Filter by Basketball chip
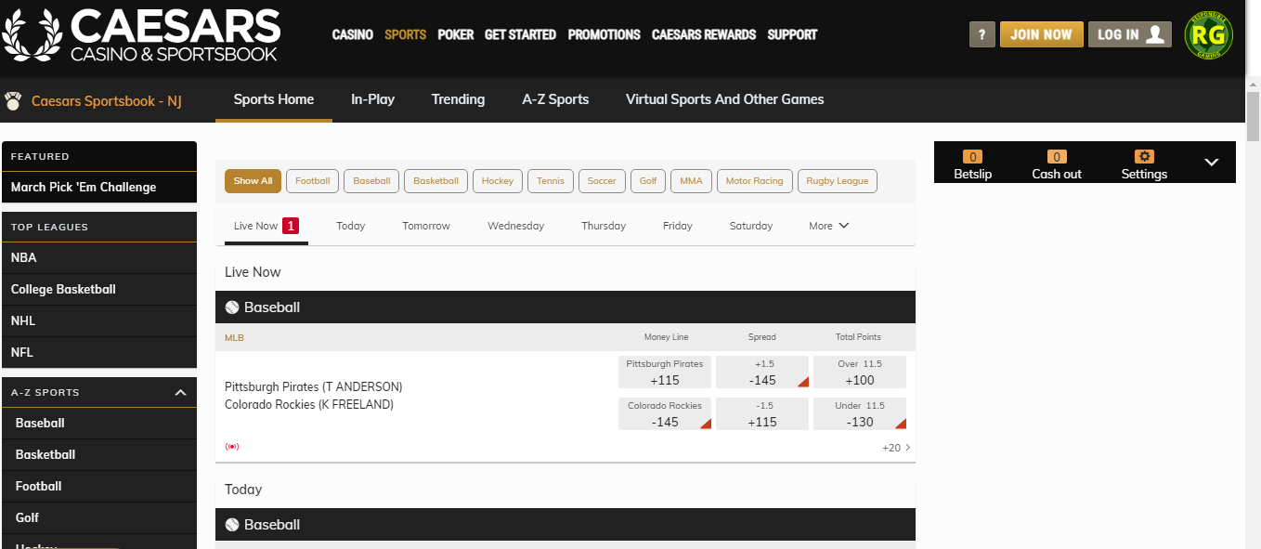The image size is (1261, 549). tap(435, 181)
